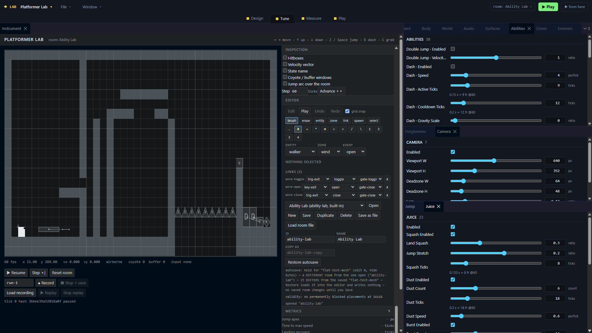This screenshot has width=592, height=333.
Task: Select the '>' tile brush
Action: (x=343, y=129)
